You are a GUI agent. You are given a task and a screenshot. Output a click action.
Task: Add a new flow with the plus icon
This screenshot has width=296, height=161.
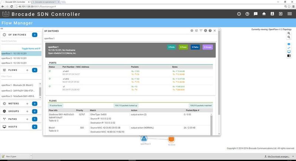point(27,70)
